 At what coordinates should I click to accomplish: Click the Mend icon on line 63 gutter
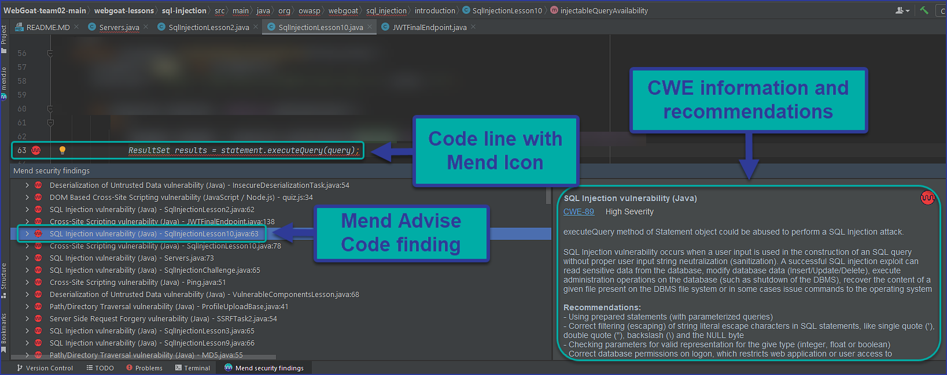[x=36, y=150]
